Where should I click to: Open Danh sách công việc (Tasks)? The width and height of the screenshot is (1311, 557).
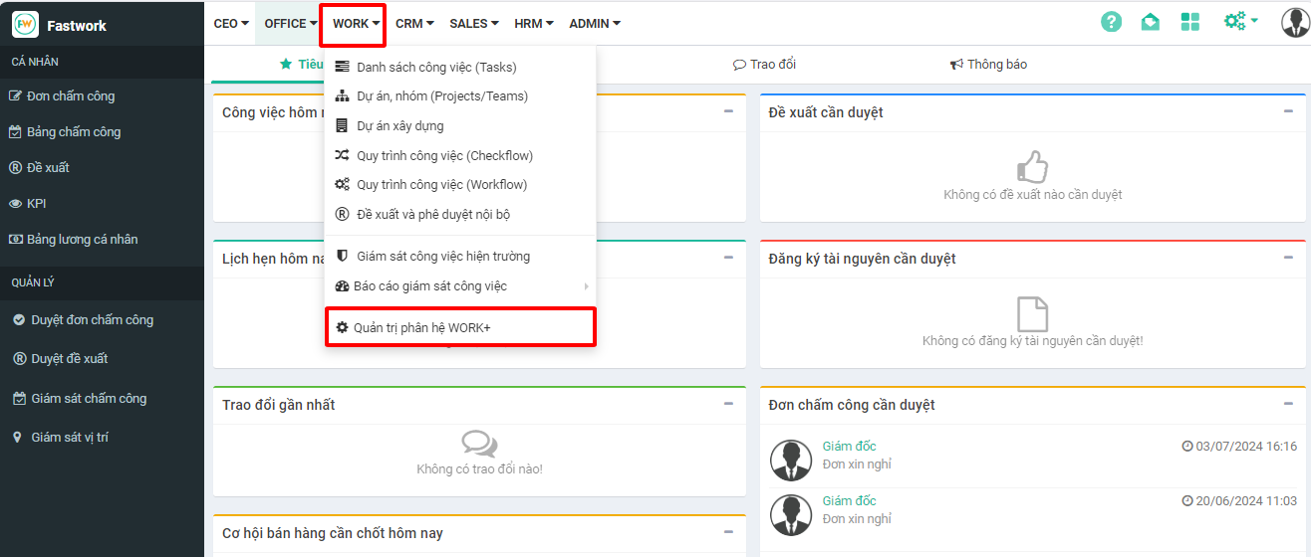coord(436,68)
